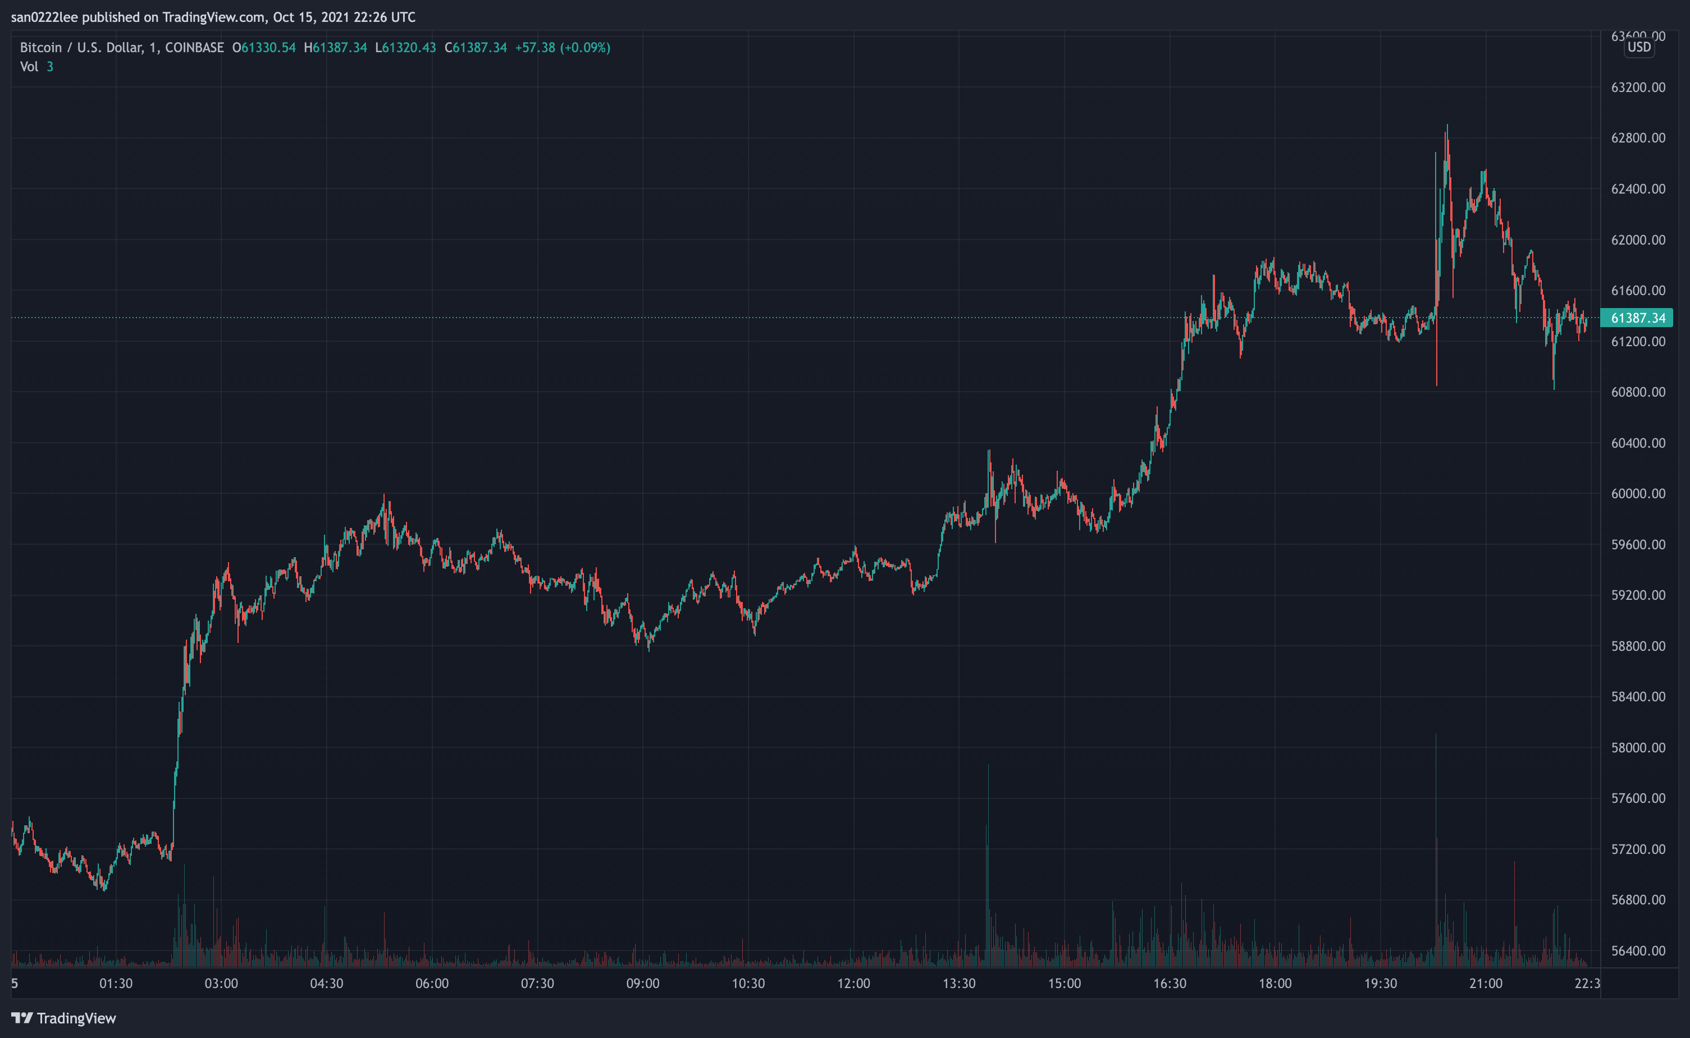Click the 62400.00 price axis label

1638,189
